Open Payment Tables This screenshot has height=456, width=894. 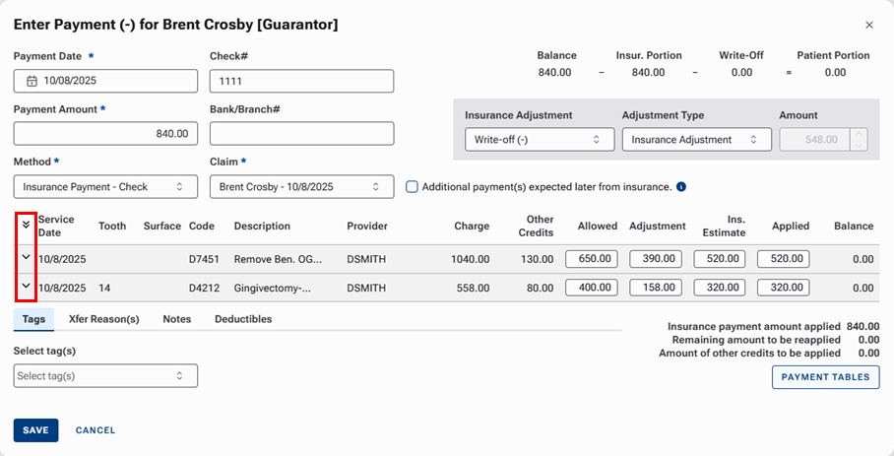[825, 377]
